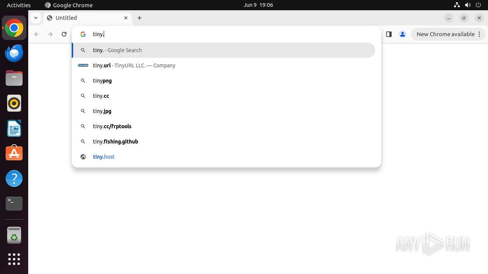488x274 pixels.
Task: Click the globe icon beside tiny.host
Action: tap(83, 157)
